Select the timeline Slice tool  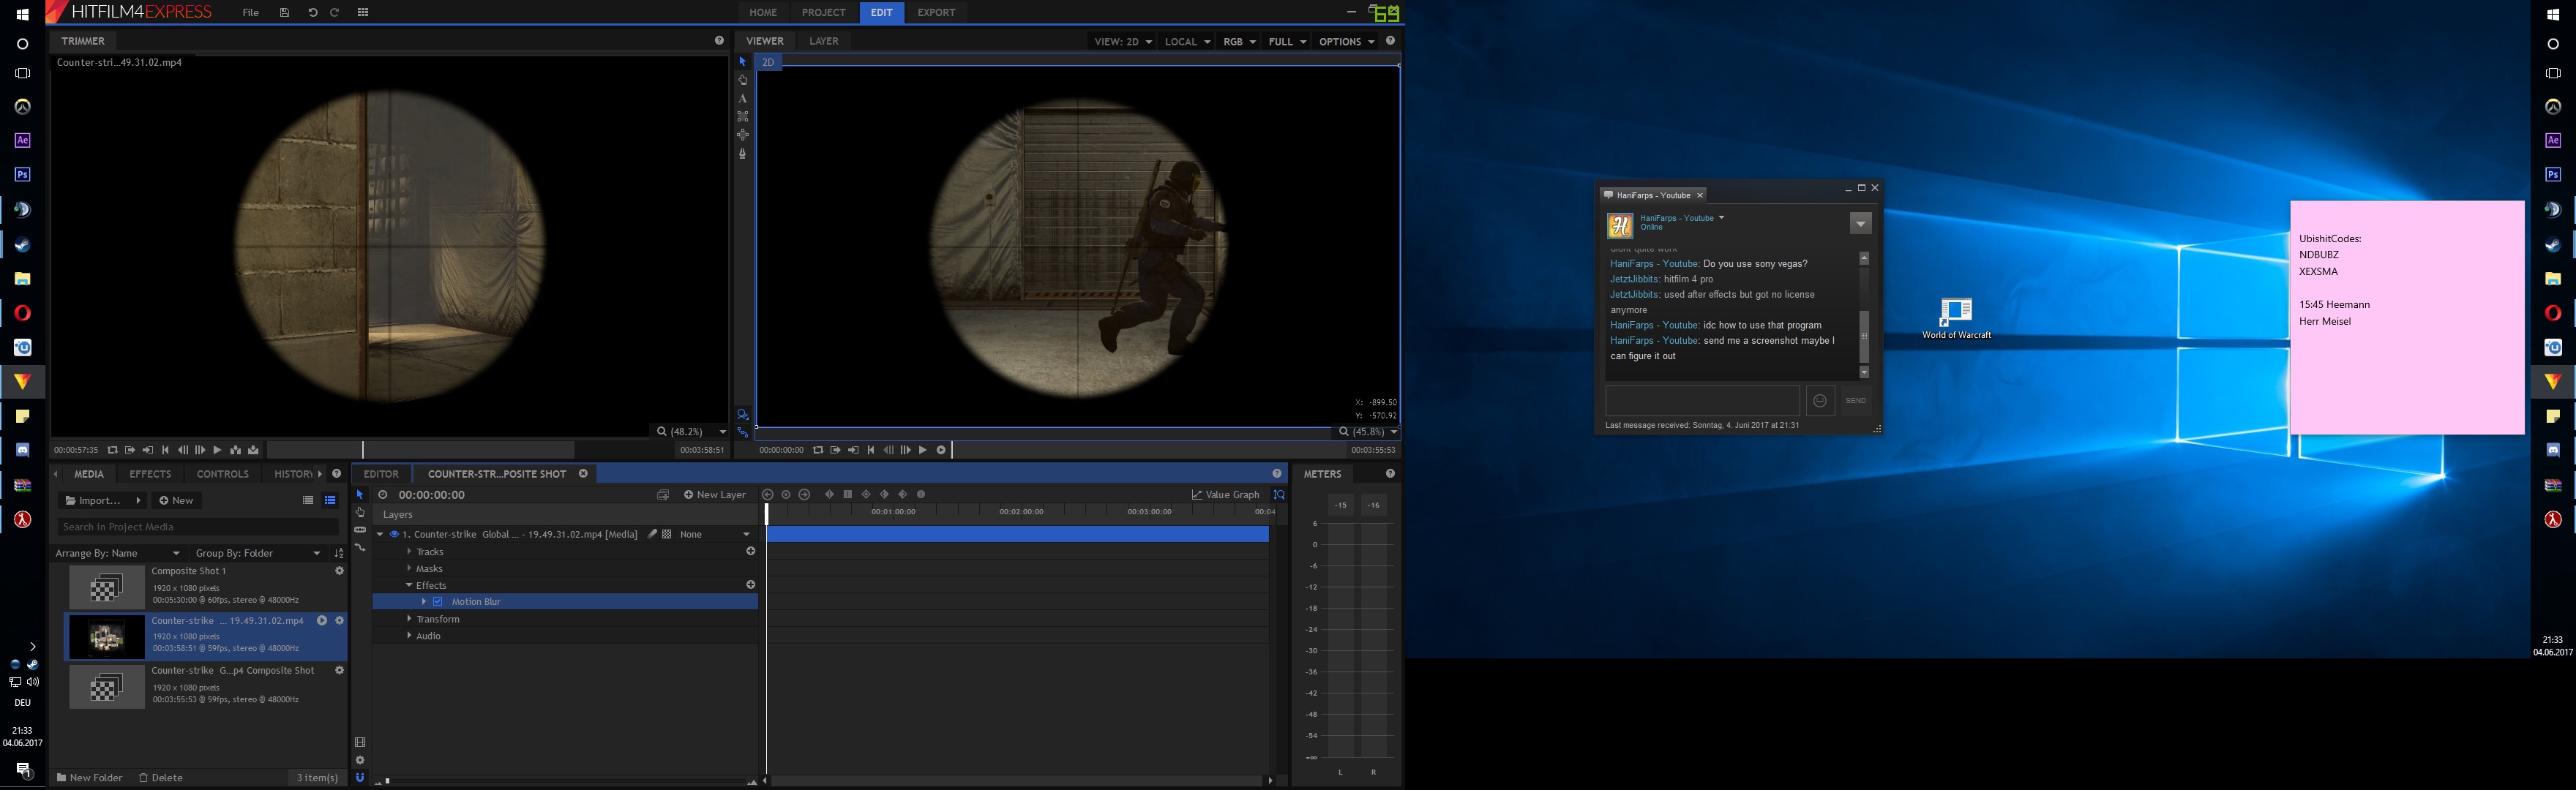pos(360,530)
